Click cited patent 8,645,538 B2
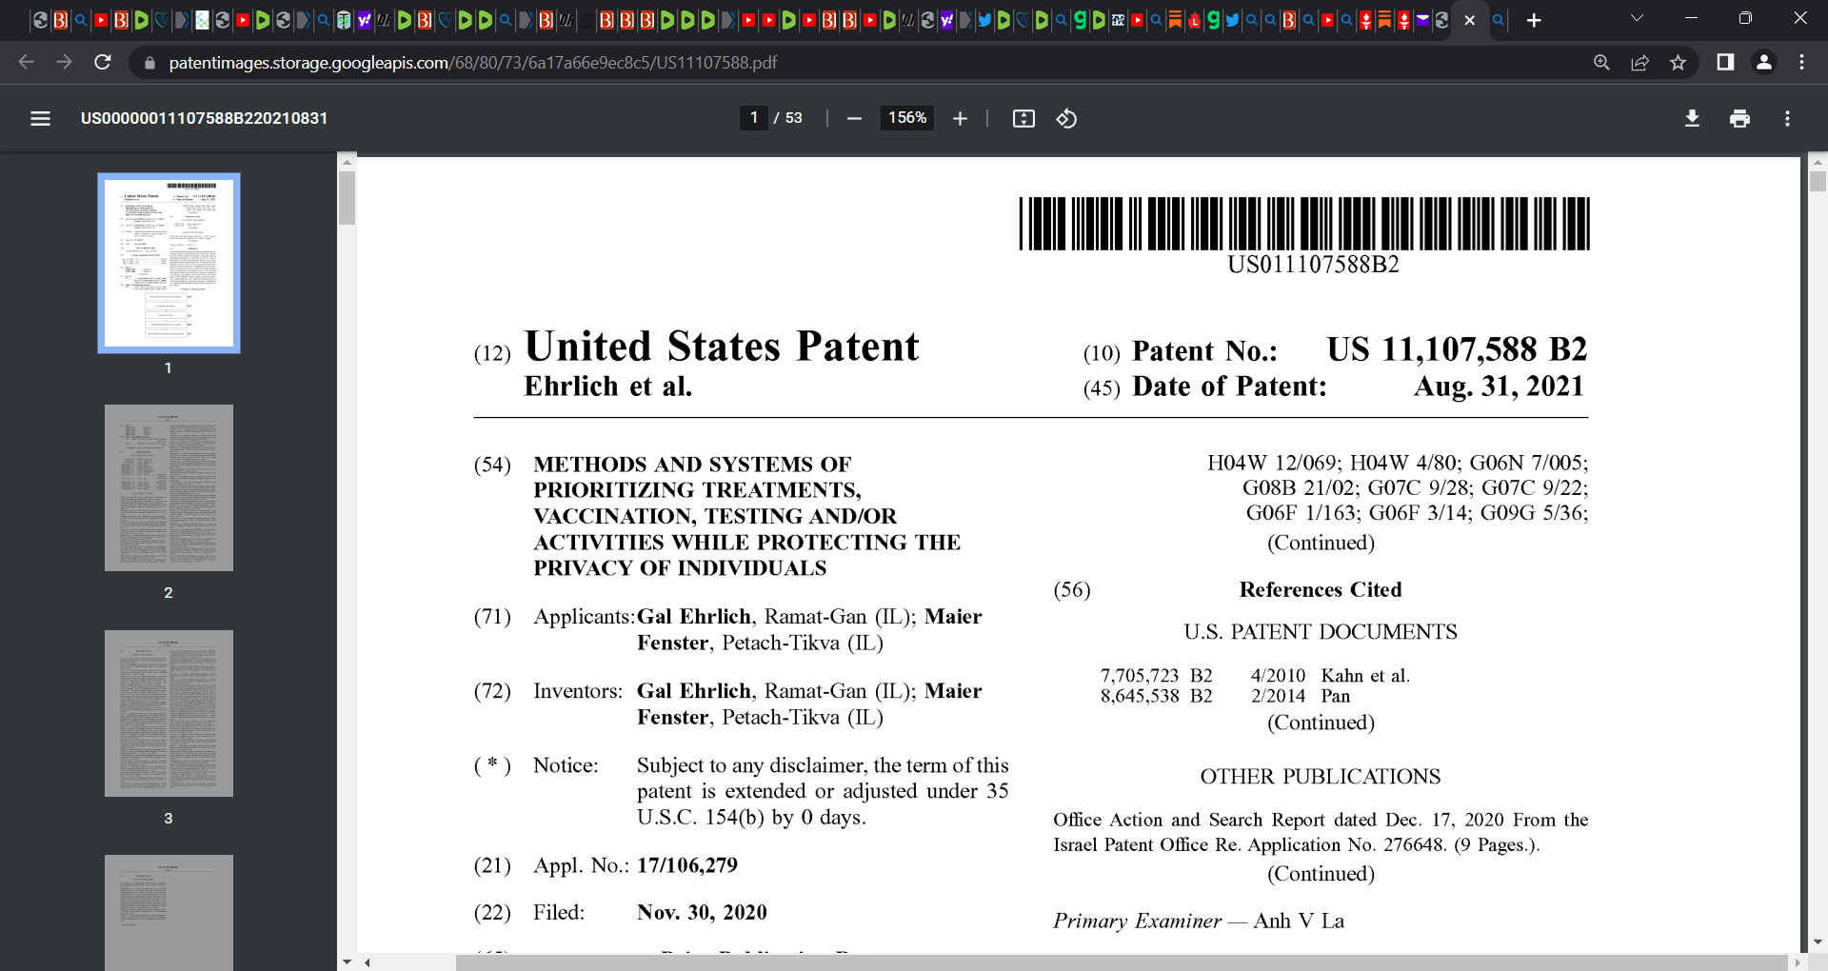Image resolution: width=1828 pixels, height=971 pixels. coord(1157,696)
